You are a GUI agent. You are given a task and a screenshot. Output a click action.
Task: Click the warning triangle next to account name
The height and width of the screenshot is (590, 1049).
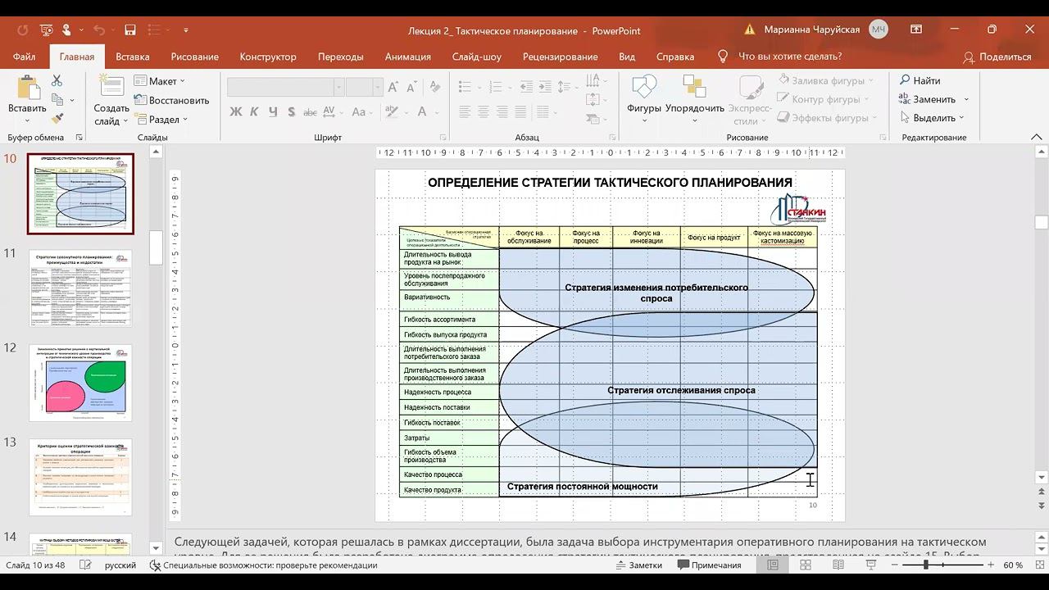750,29
